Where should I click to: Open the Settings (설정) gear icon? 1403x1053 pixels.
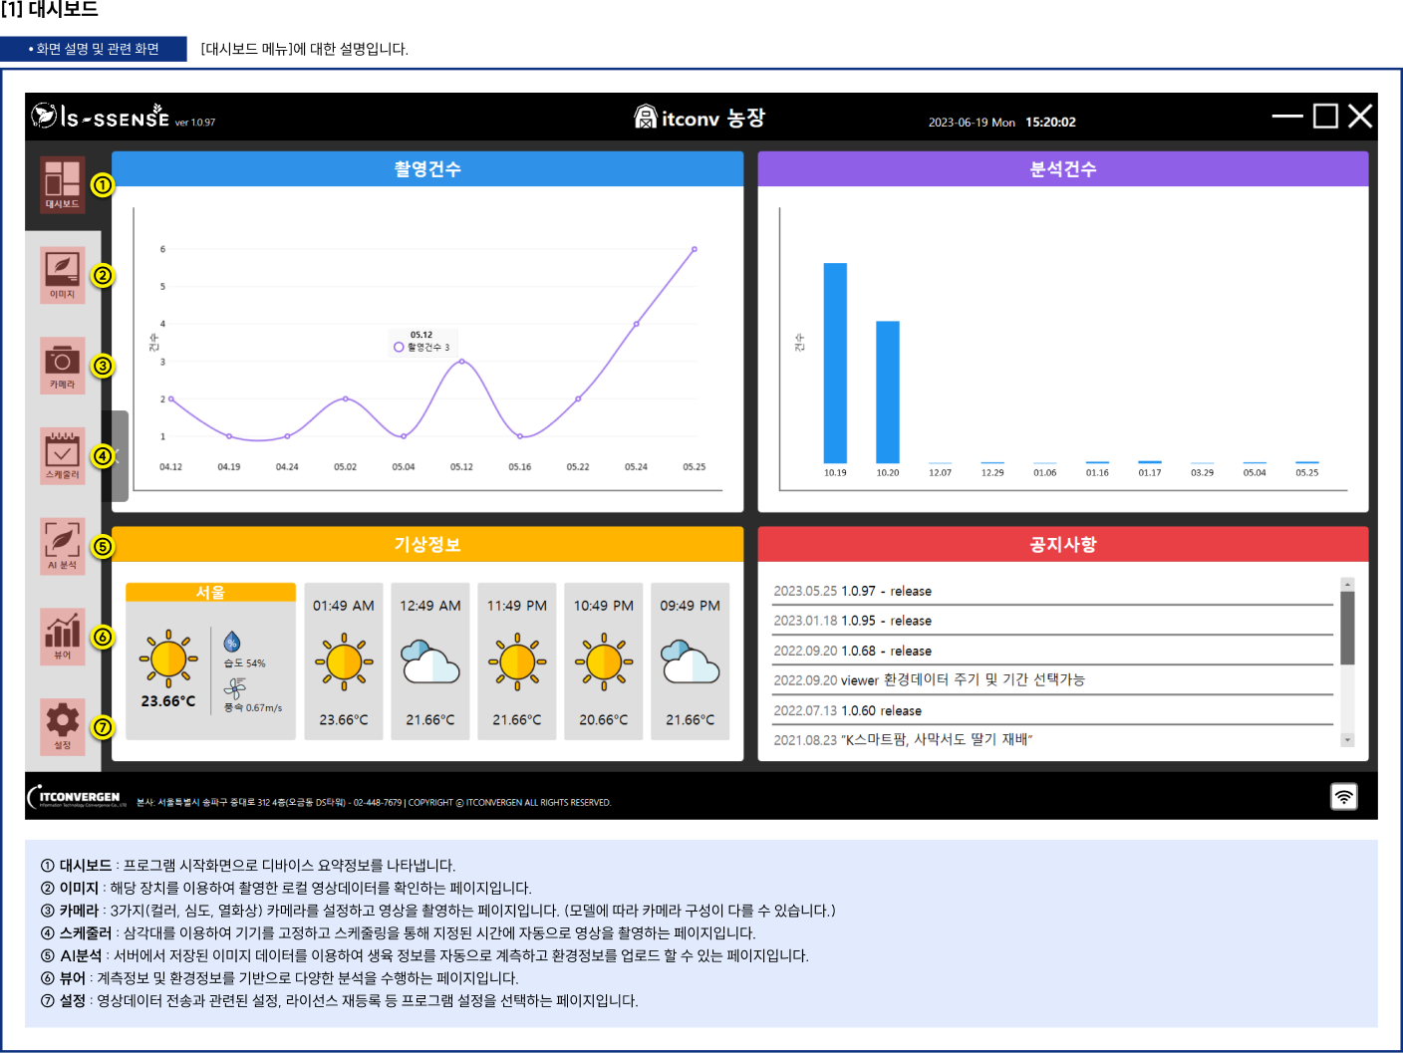pyautogui.click(x=62, y=726)
